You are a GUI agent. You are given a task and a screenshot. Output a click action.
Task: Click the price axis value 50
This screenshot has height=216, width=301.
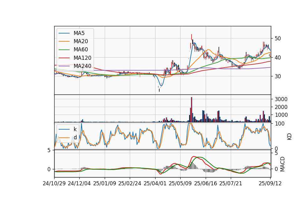277,39
